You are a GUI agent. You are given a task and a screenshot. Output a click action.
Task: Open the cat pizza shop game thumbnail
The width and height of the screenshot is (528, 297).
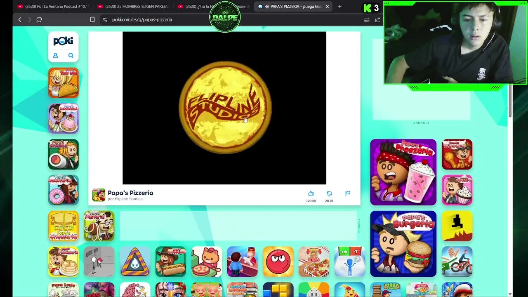[x=207, y=262]
